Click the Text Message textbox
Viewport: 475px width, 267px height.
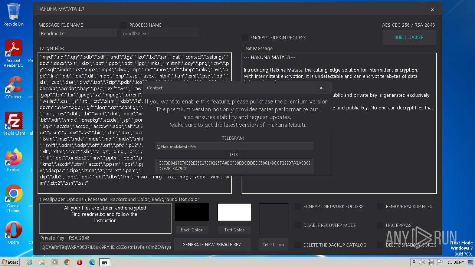point(339,123)
